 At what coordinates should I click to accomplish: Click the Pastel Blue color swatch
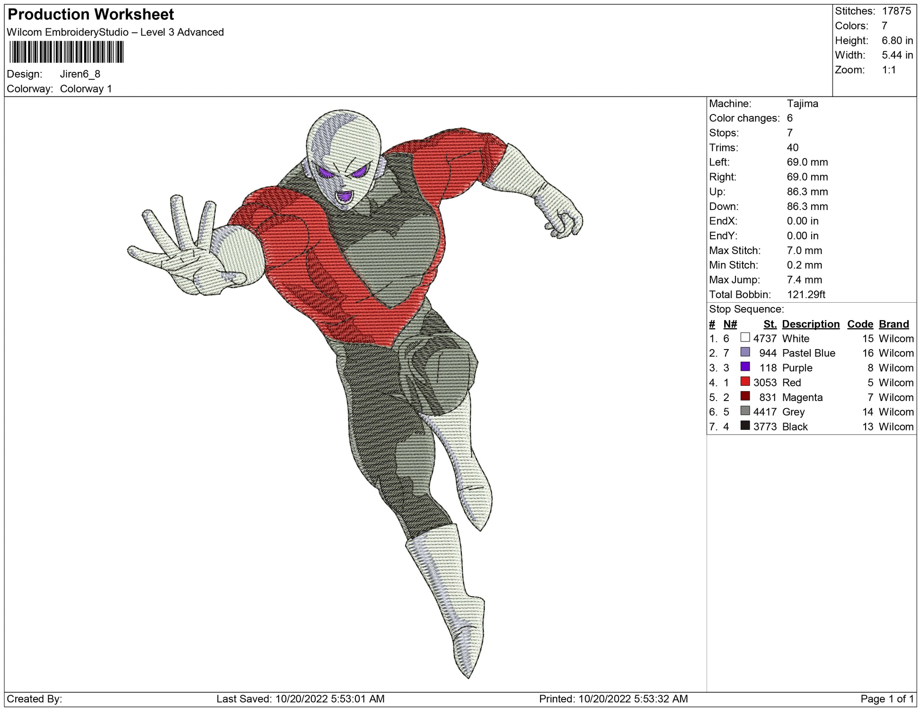click(x=745, y=352)
